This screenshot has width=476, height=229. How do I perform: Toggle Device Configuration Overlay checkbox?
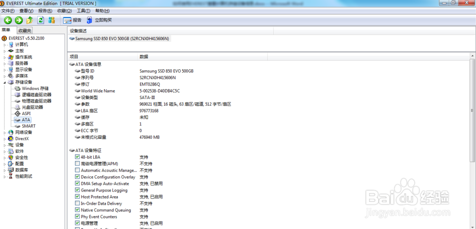(77, 177)
